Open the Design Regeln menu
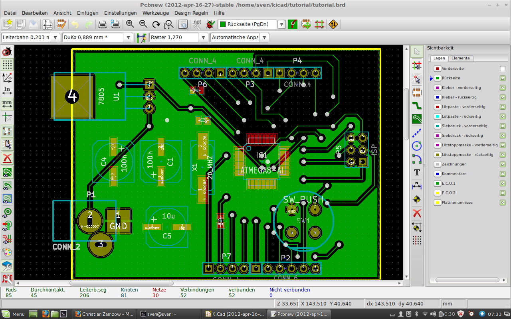The height and width of the screenshot is (319, 511). pos(191,13)
